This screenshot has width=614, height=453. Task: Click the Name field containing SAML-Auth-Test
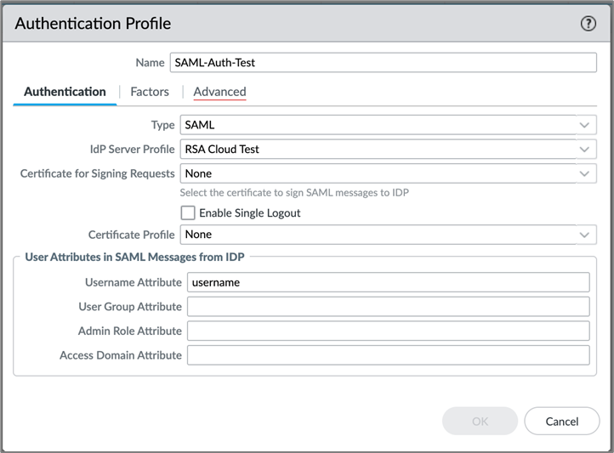coord(383,63)
